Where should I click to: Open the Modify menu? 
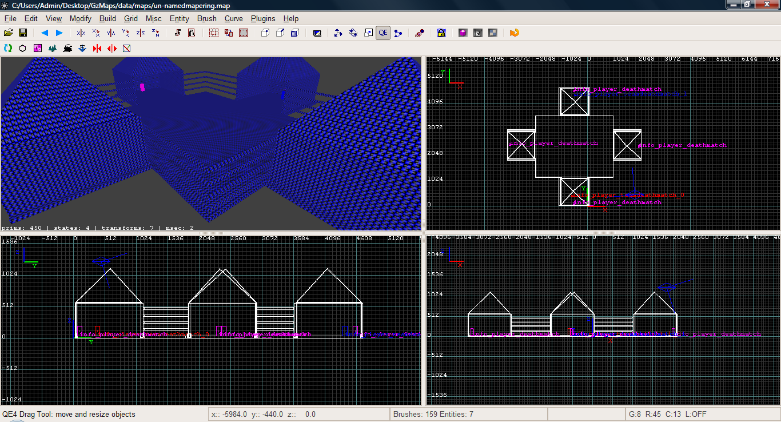coord(81,18)
